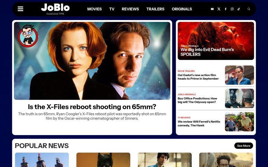The width and height of the screenshot is (268, 167).
Task: Open Will Ferrell's The Hawk review
Action: 199,124
